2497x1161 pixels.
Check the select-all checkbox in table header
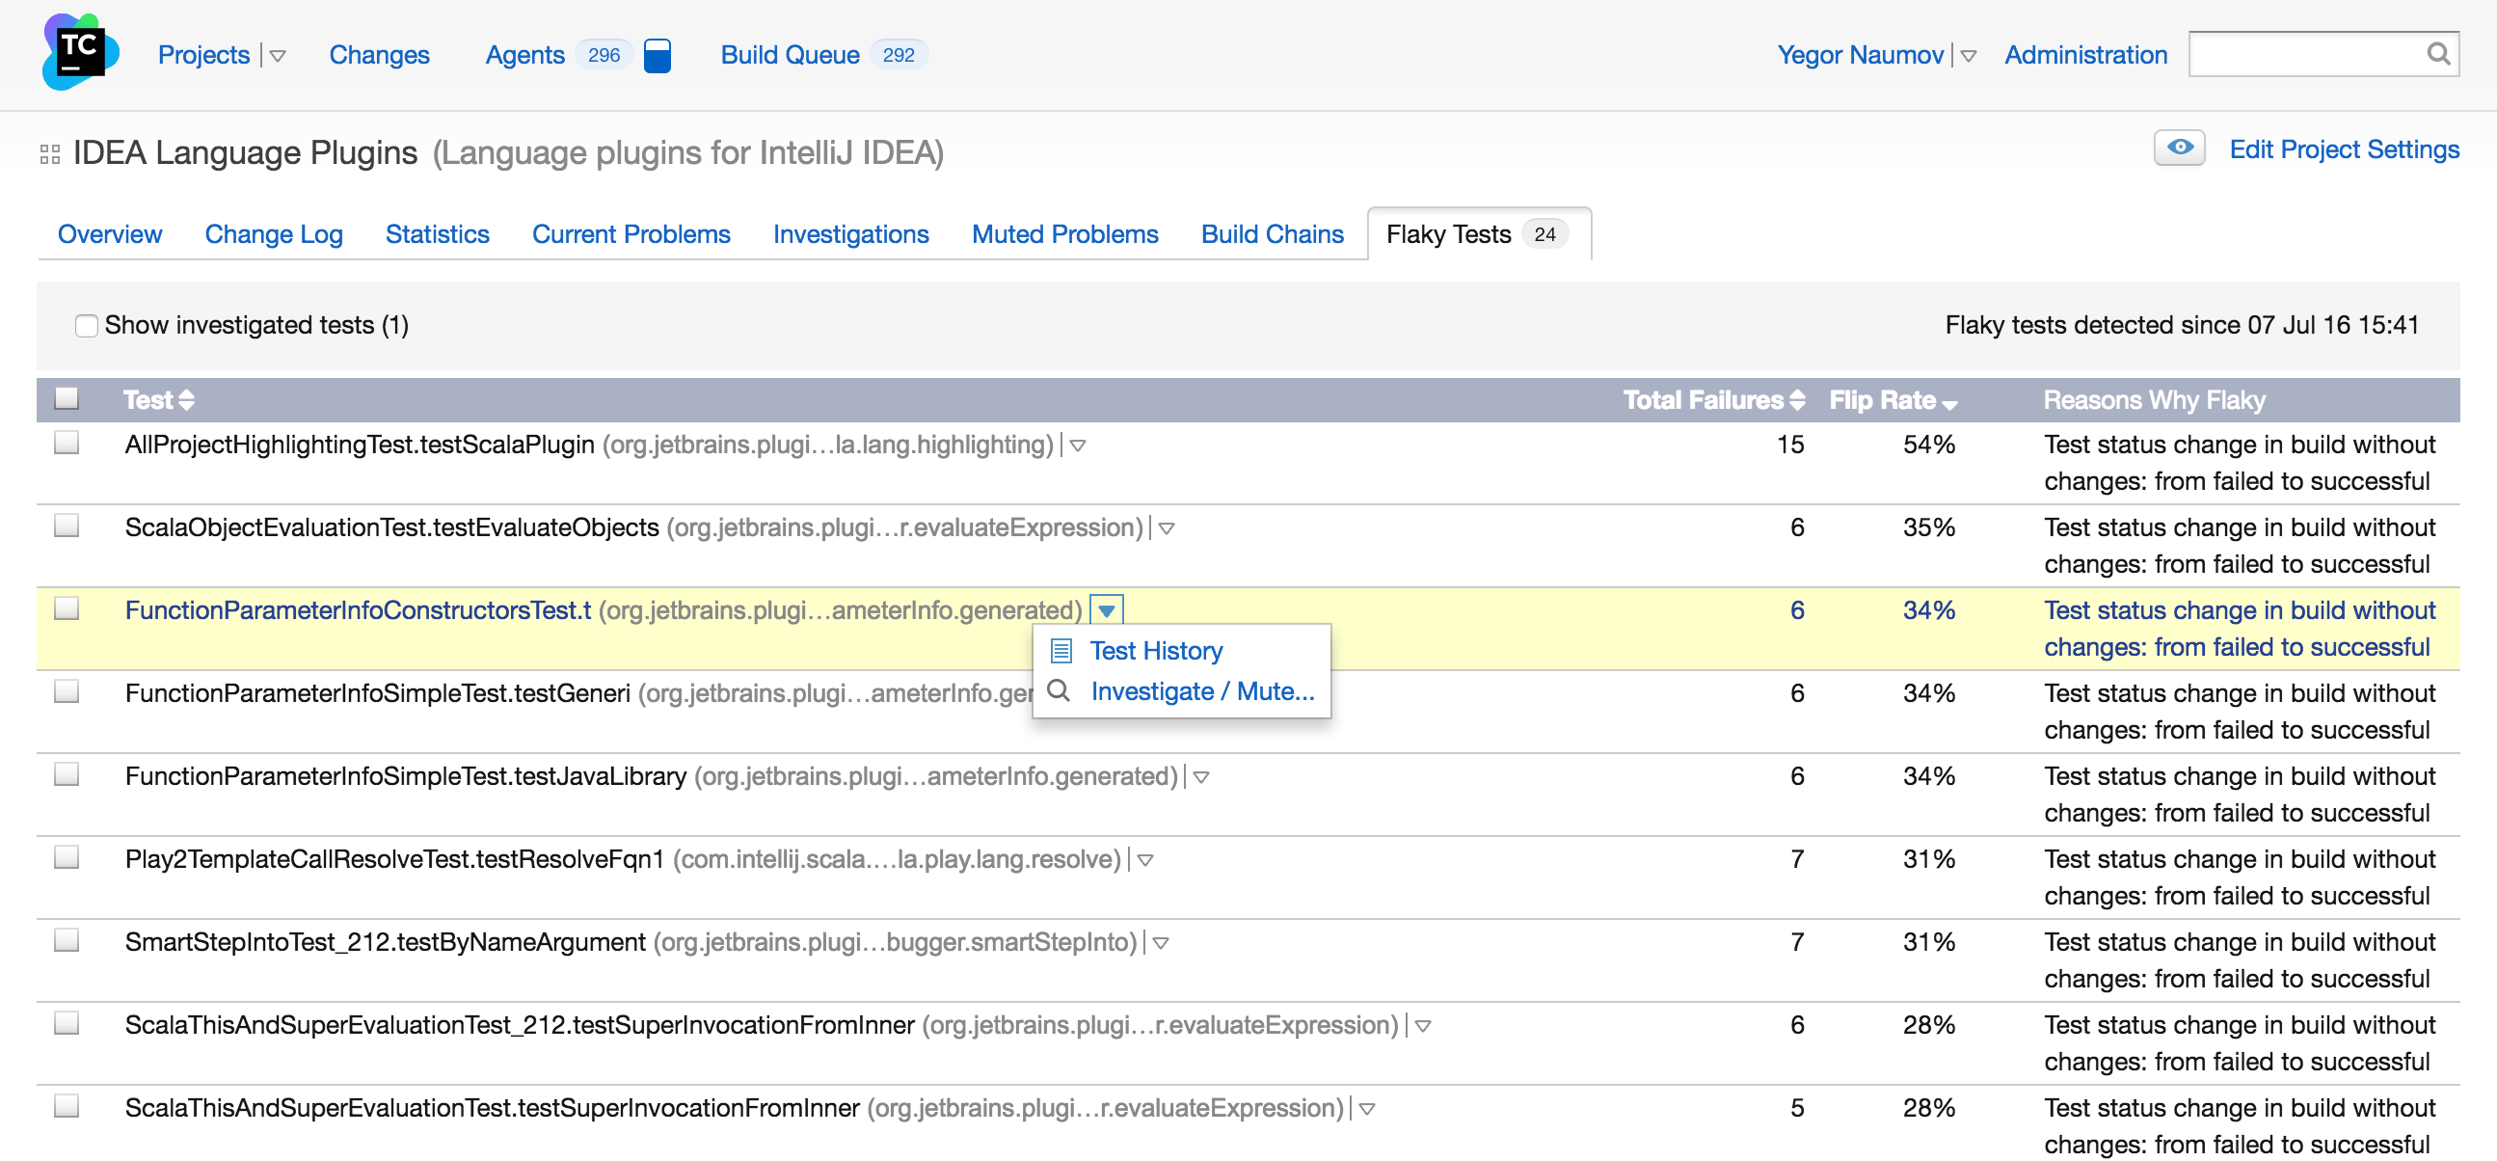pyautogui.click(x=67, y=398)
